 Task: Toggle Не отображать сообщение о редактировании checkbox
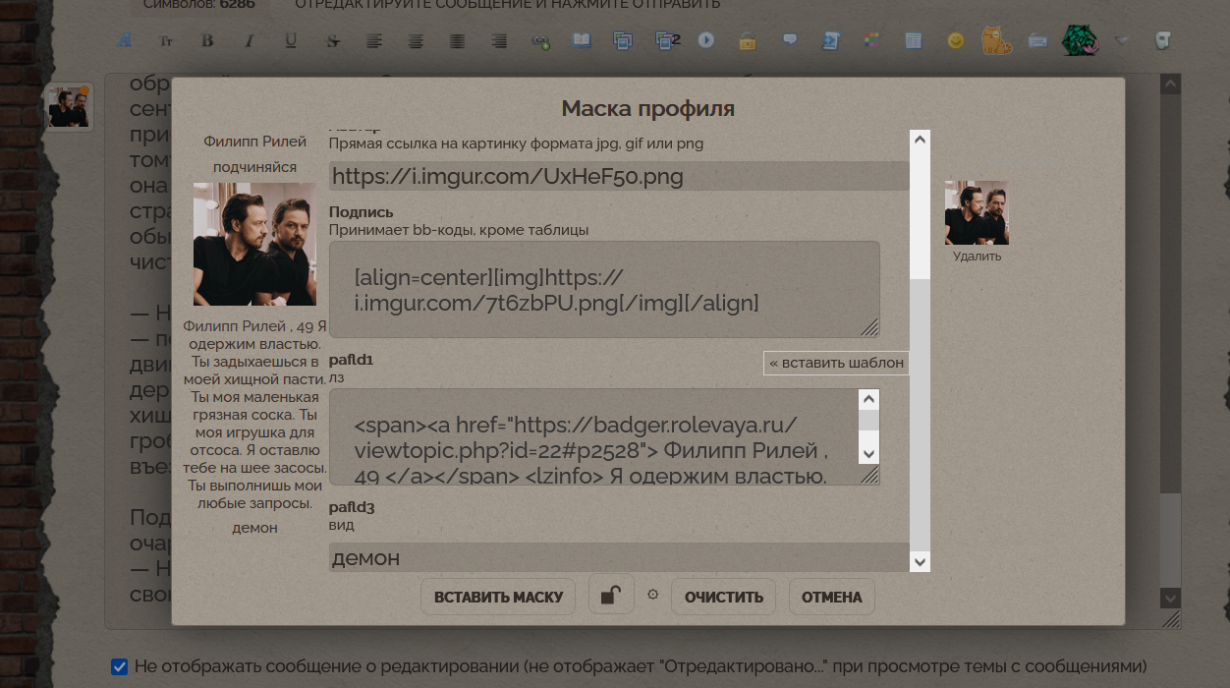pyautogui.click(x=119, y=666)
